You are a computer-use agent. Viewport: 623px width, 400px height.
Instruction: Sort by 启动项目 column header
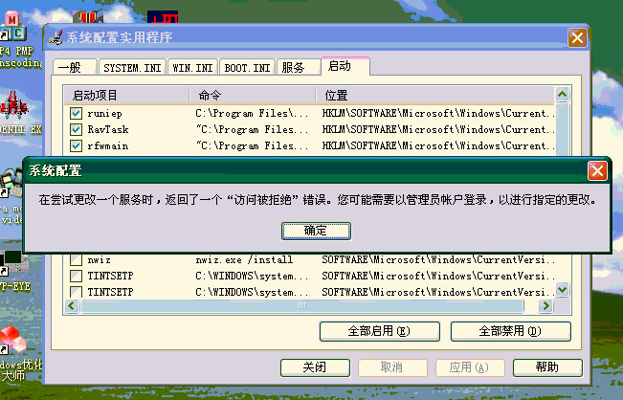point(126,96)
